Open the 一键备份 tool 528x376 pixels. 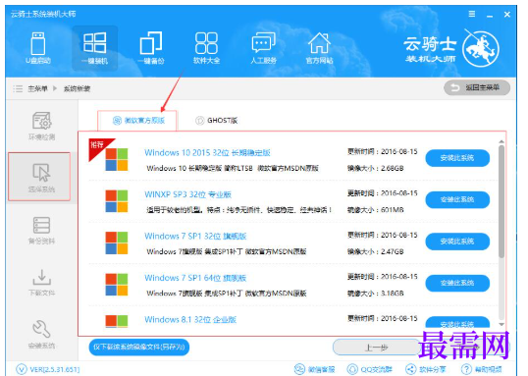[x=151, y=48]
